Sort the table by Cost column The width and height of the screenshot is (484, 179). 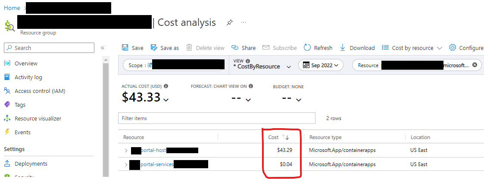tap(279, 137)
